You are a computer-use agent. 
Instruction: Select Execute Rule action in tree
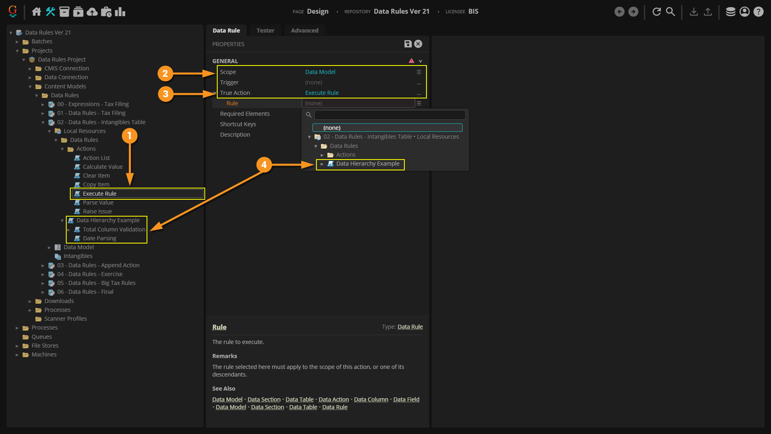point(100,194)
